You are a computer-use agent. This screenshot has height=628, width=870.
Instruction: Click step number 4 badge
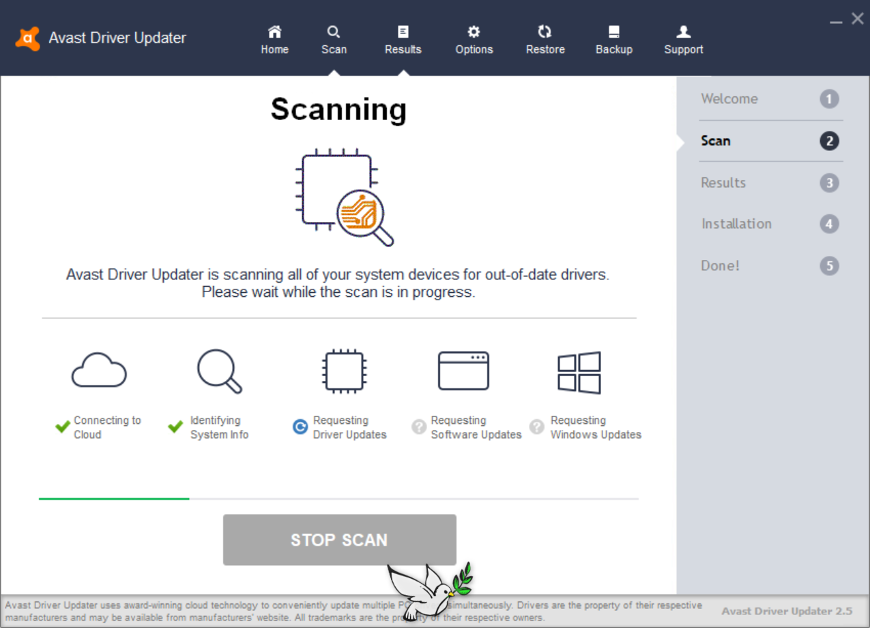click(829, 224)
